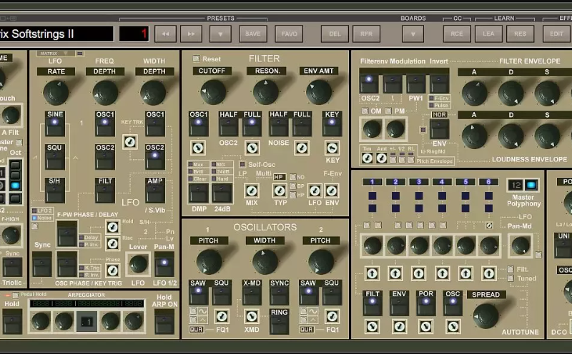Toggle the 24dB filter slope switch

pyautogui.click(x=222, y=193)
